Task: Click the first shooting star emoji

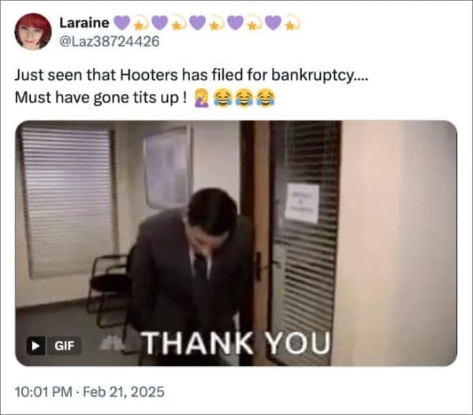Action: [x=140, y=24]
